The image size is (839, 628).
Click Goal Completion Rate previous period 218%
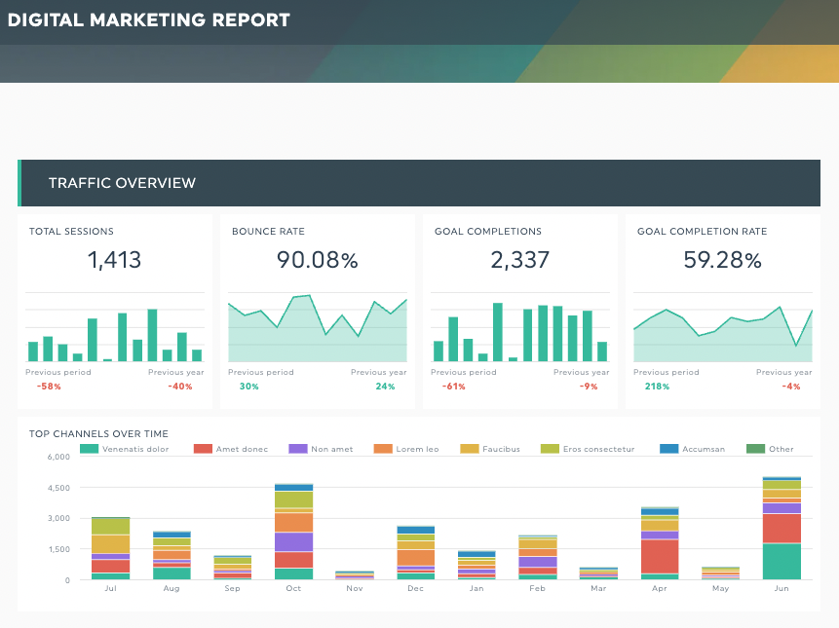(657, 387)
